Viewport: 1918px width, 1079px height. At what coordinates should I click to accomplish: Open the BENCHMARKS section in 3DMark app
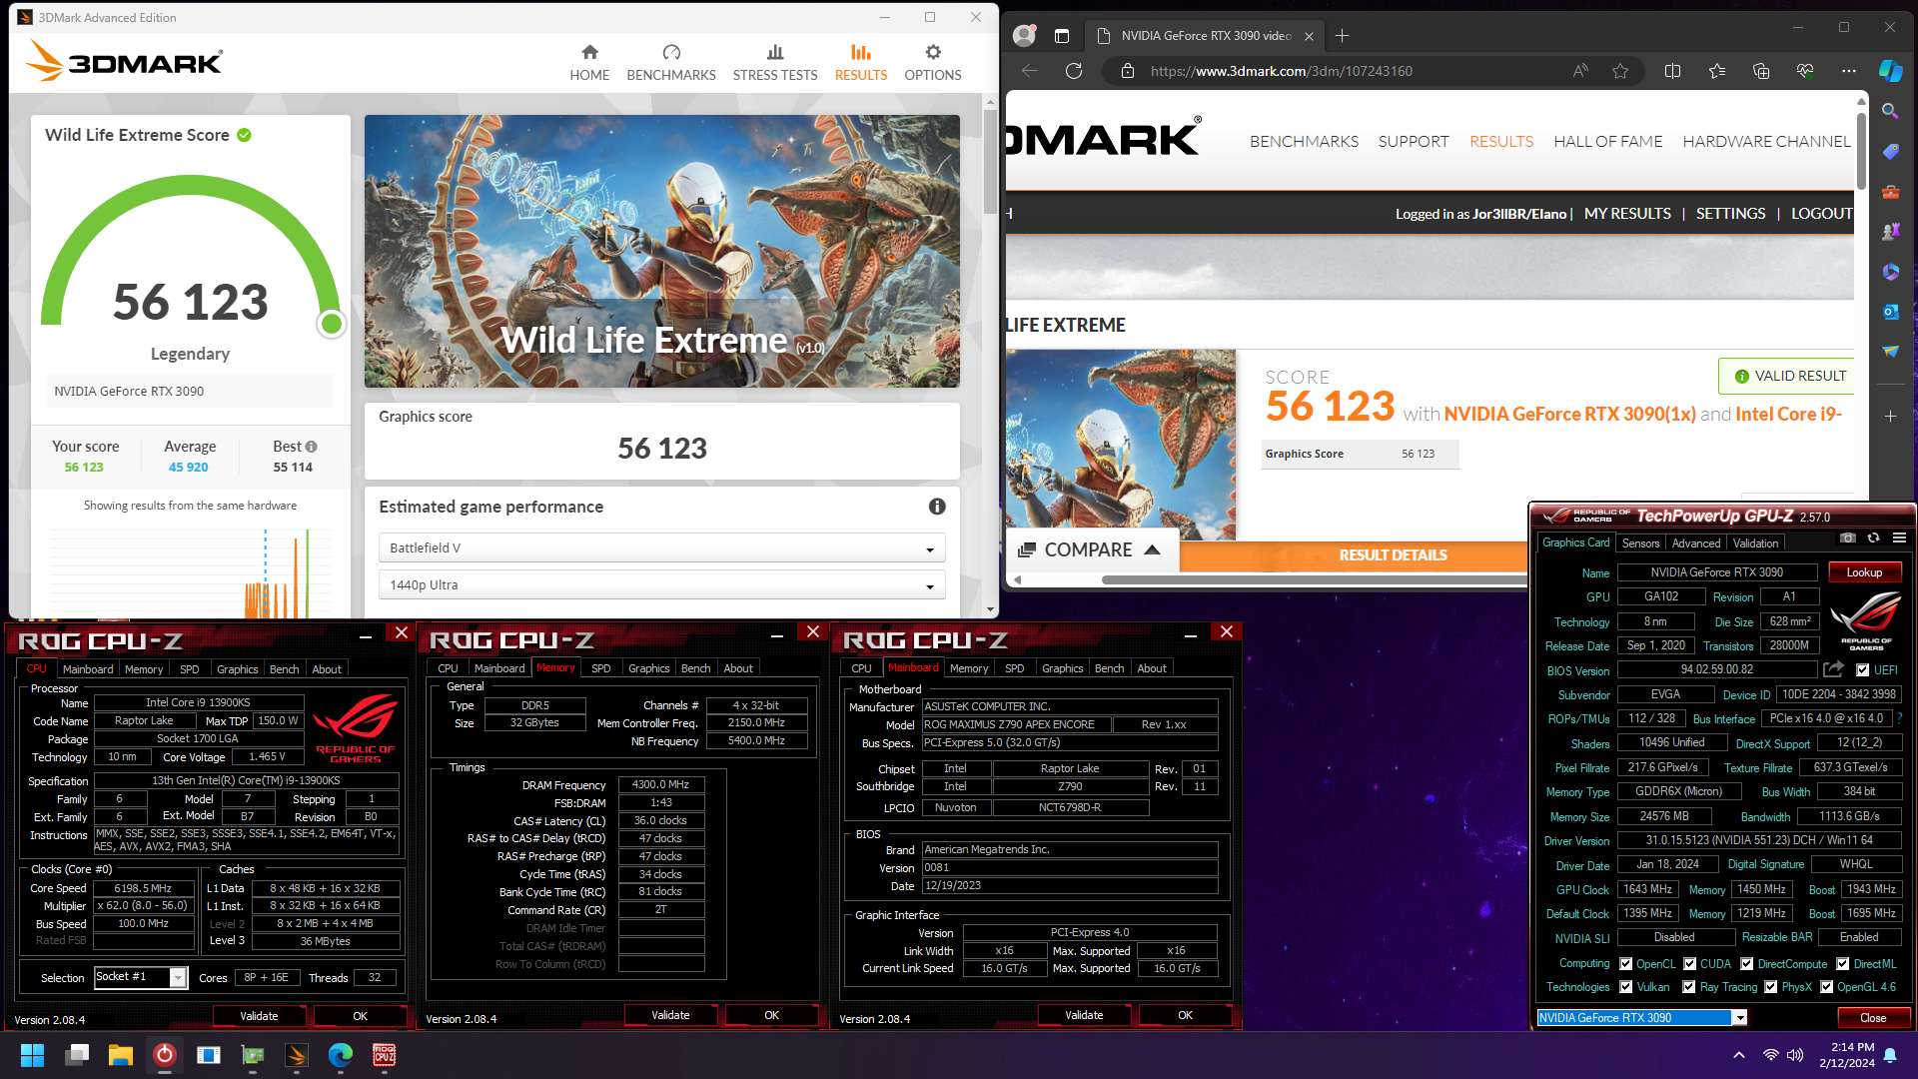point(671,63)
